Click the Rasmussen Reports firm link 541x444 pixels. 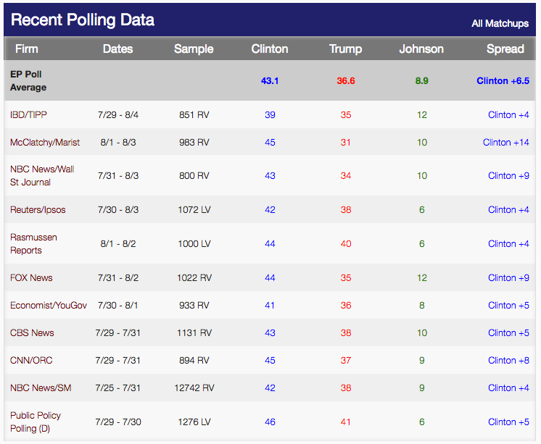[x=33, y=244]
